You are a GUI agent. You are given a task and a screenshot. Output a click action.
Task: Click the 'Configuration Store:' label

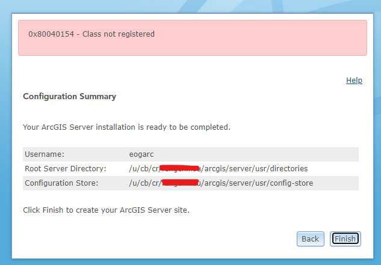coord(61,183)
